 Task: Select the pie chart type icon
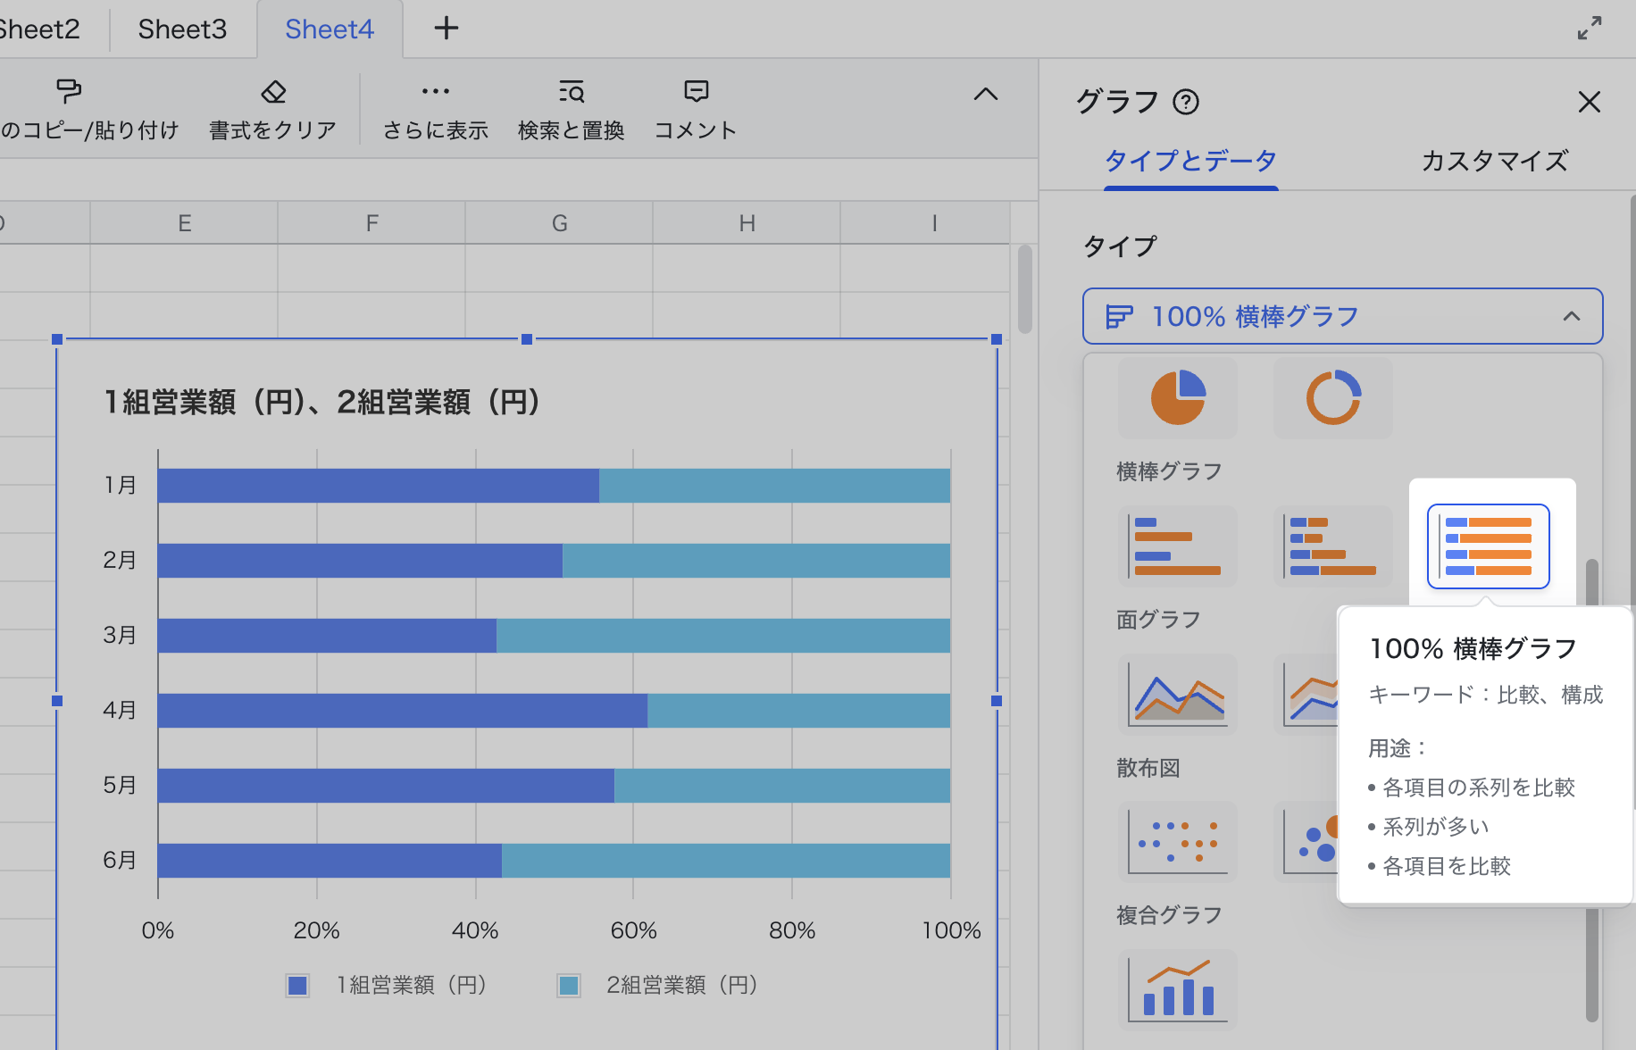coord(1178,397)
